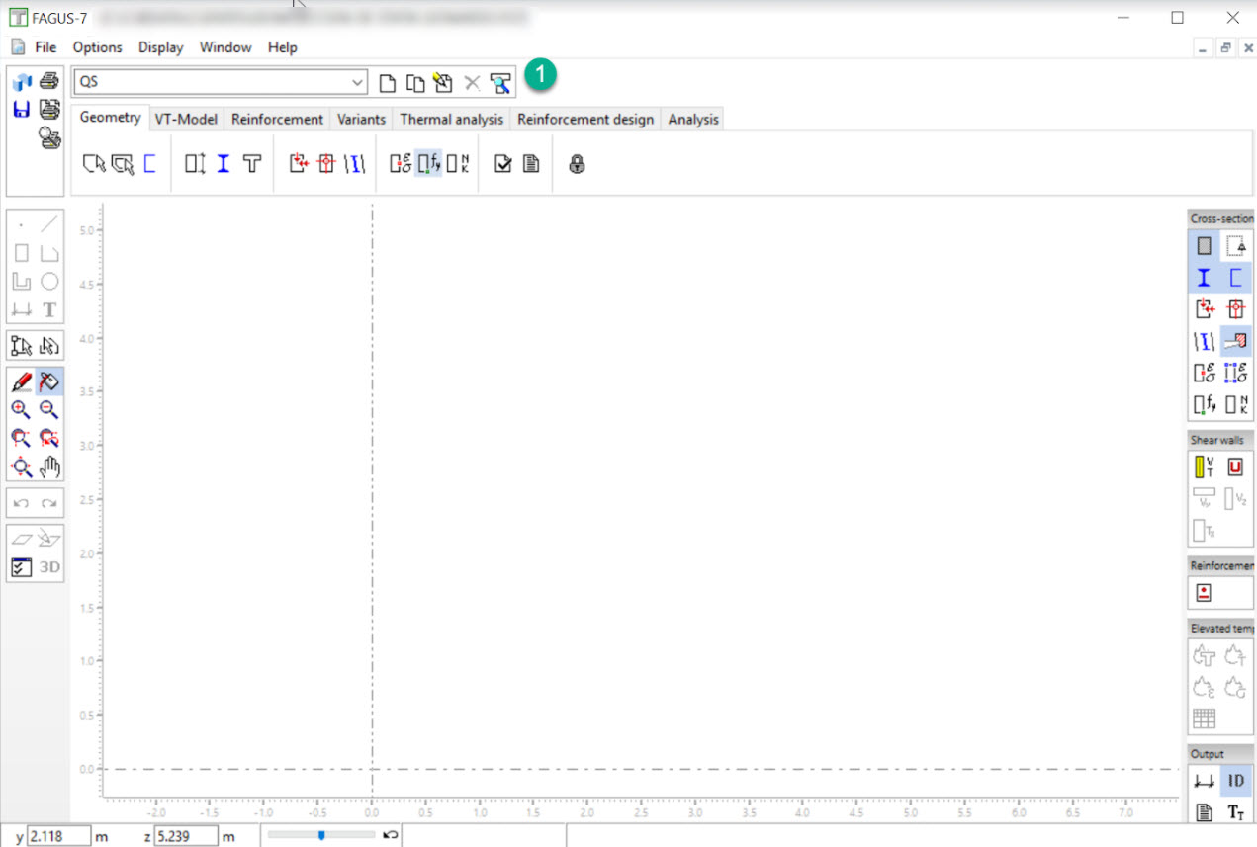
Task: Click the red U shear wall icon
Action: (1234, 467)
